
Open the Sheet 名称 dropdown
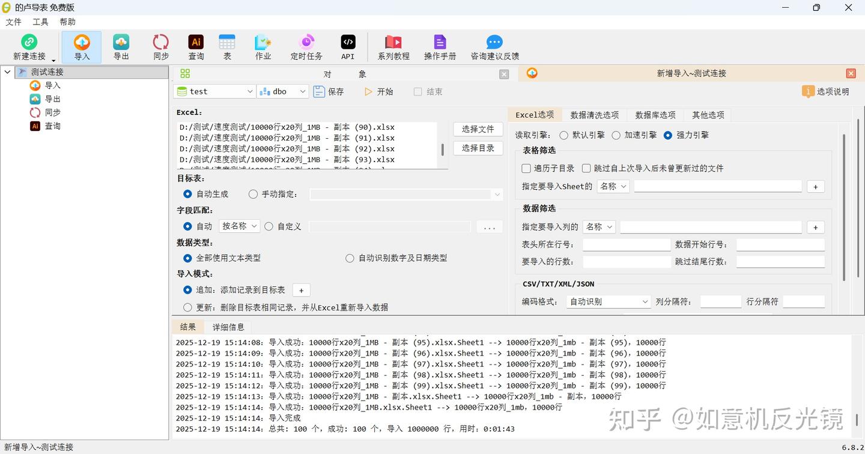click(x=613, y=186)
